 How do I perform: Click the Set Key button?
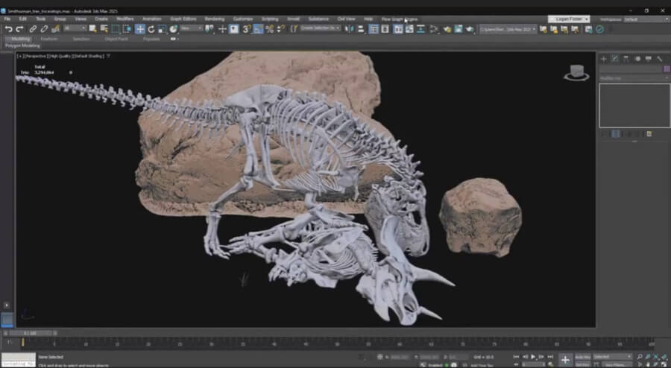pos(582,364)
